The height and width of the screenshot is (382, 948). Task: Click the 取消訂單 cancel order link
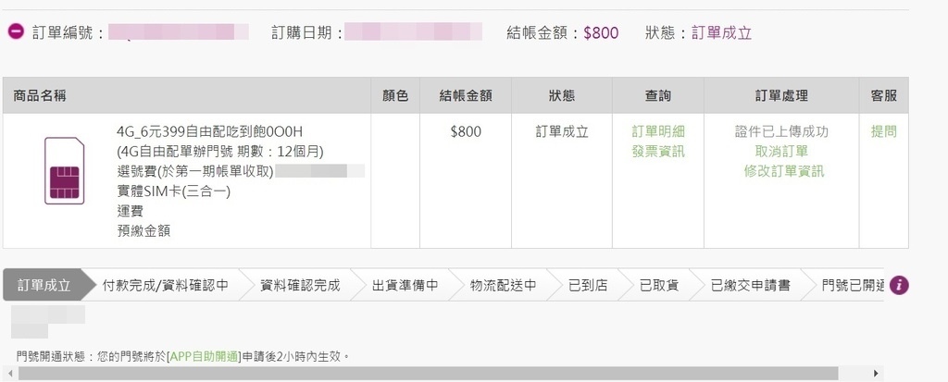coord(781,151)
